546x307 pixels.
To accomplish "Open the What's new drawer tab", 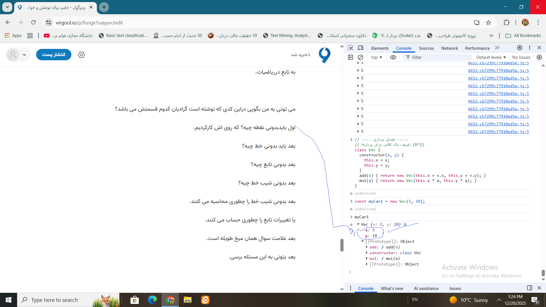I will coord(392,288).
